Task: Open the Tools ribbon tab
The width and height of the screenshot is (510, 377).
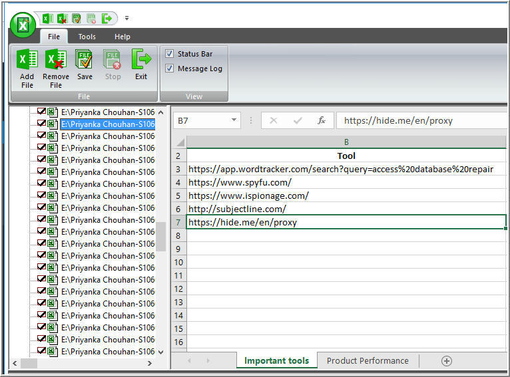Action: pyautogui.click(x=87, y=37)
